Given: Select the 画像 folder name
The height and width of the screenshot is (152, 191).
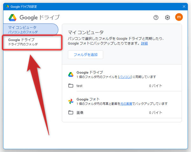Looking at the screenshot, I should (x=80, y=113).
